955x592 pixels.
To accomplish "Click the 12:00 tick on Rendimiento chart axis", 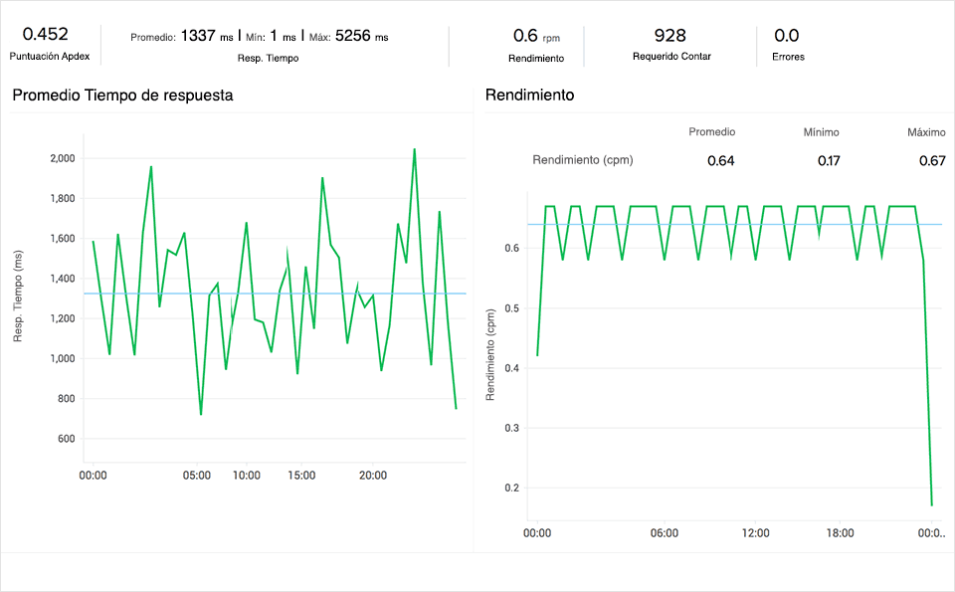I will point(755,533).
